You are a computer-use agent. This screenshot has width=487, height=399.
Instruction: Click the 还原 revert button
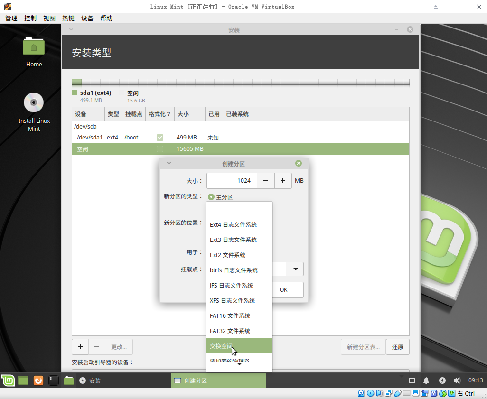(397, 347)
